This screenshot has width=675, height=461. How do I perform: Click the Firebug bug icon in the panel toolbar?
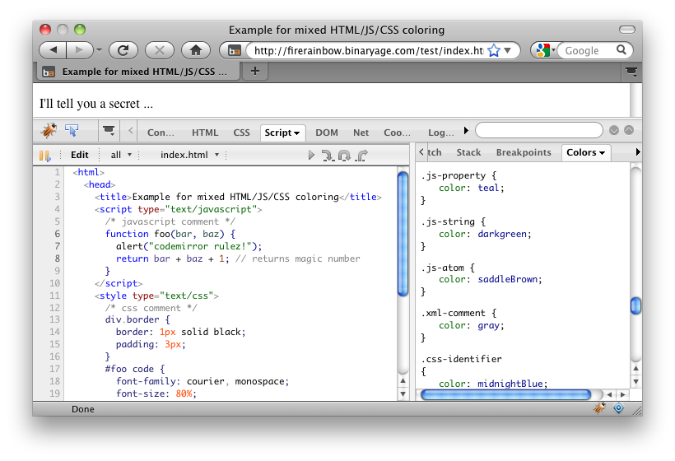(49, 131)
